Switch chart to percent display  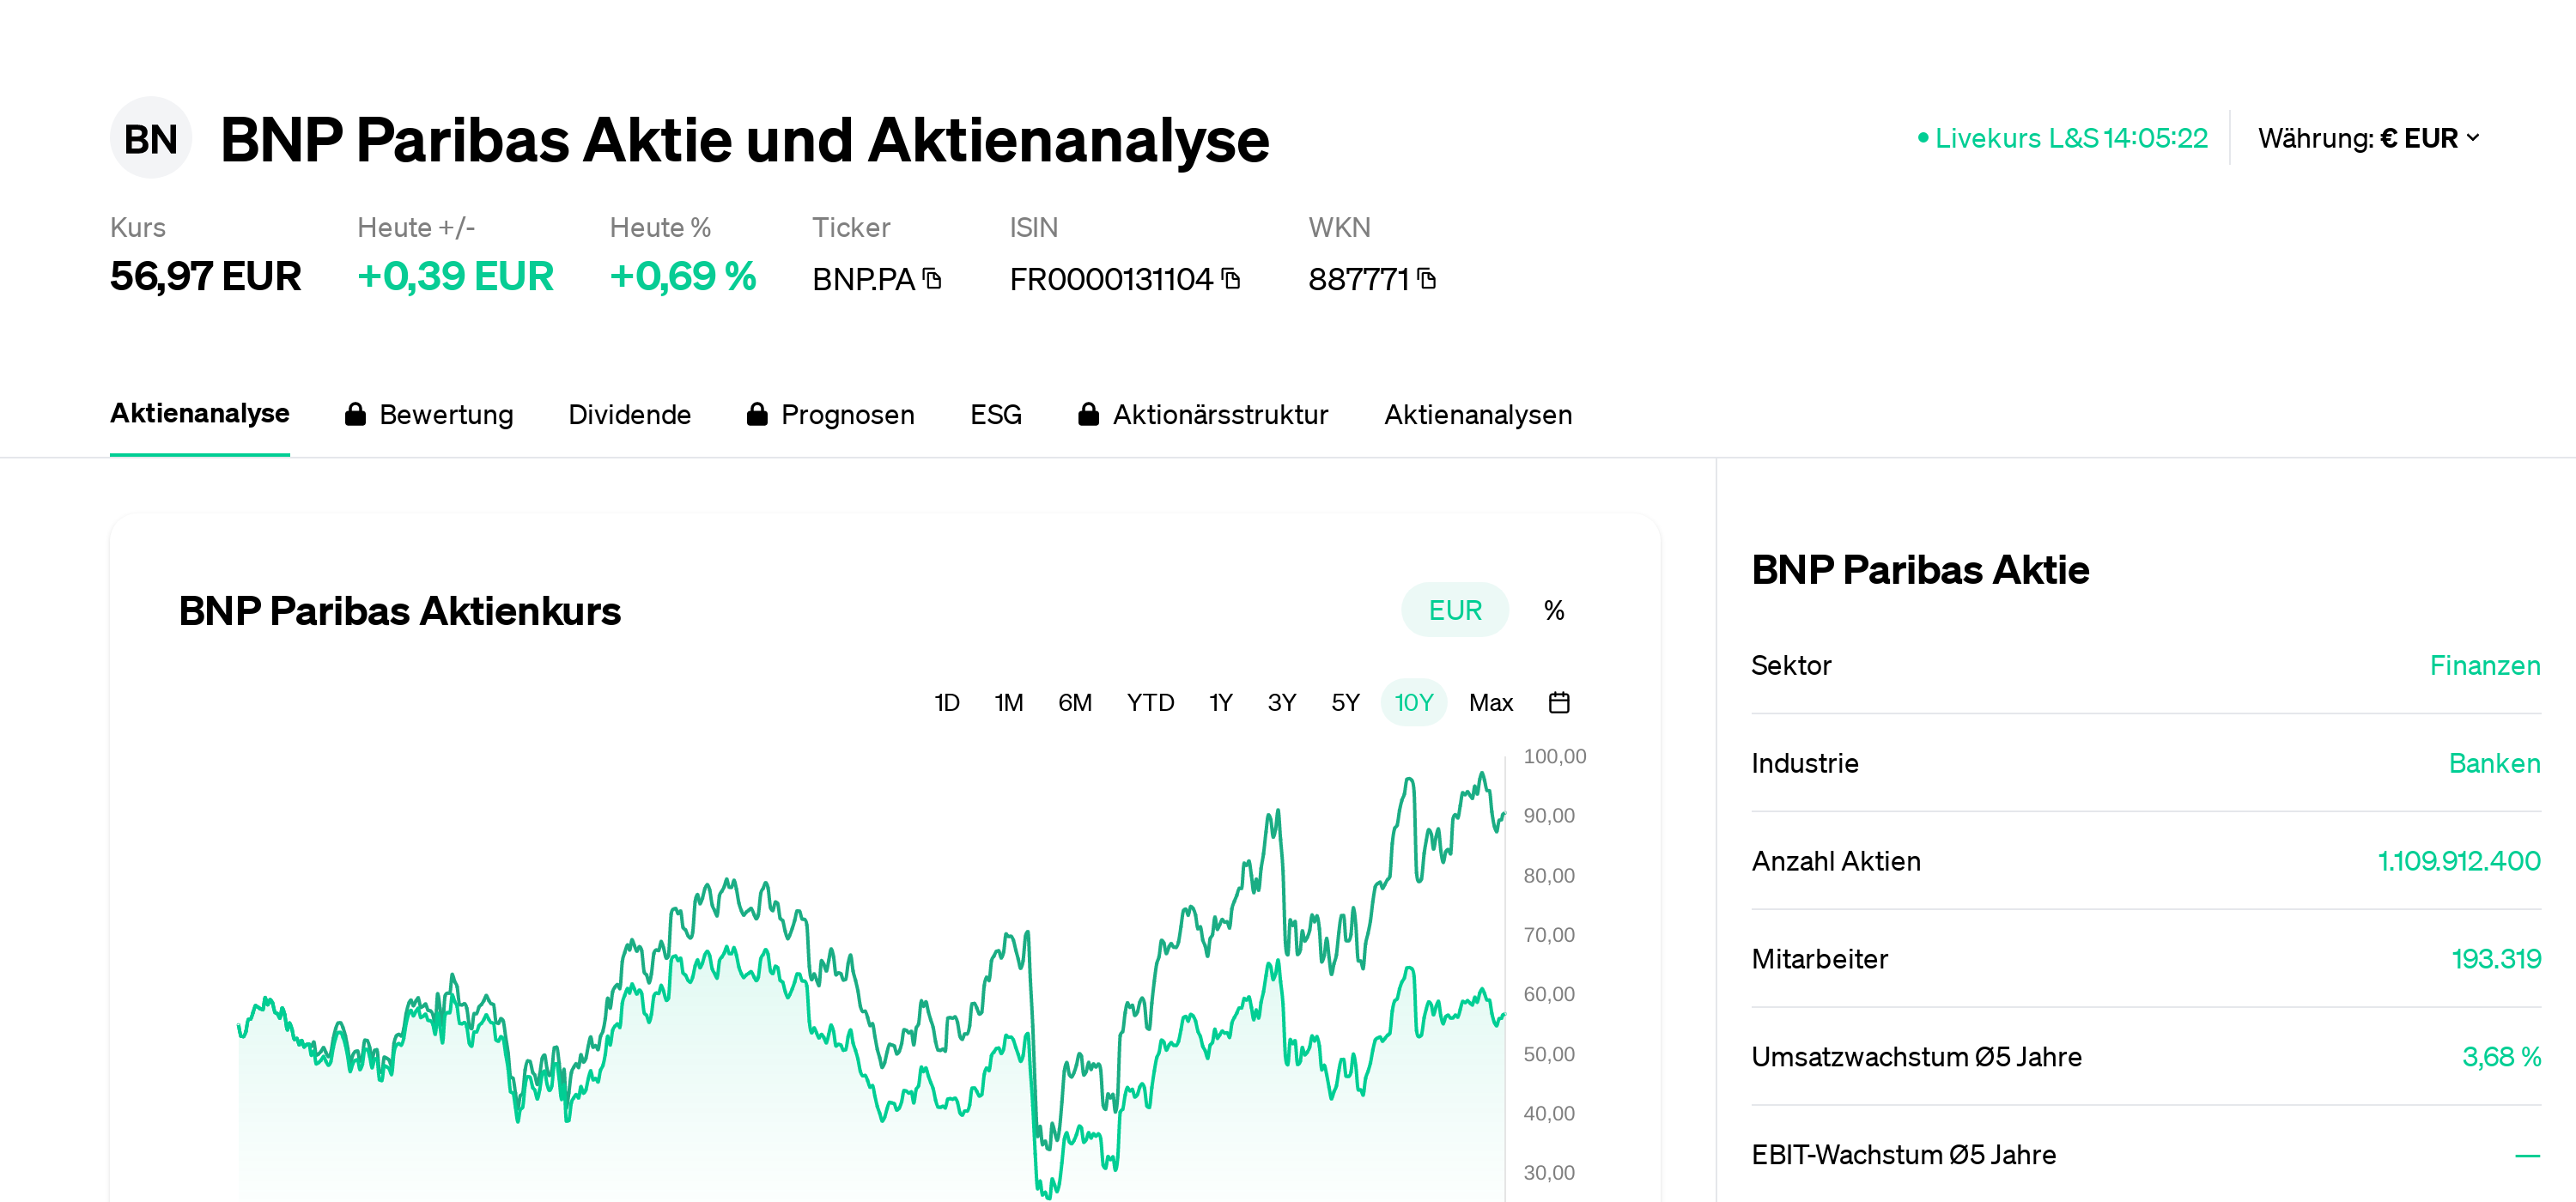[x=1553, y=610]
